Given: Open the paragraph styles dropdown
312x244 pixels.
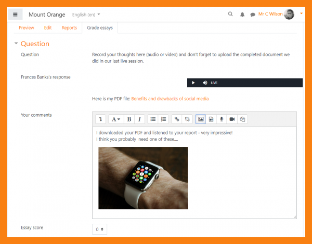Looking at the screenshot, I should click(x=115, y=119).
